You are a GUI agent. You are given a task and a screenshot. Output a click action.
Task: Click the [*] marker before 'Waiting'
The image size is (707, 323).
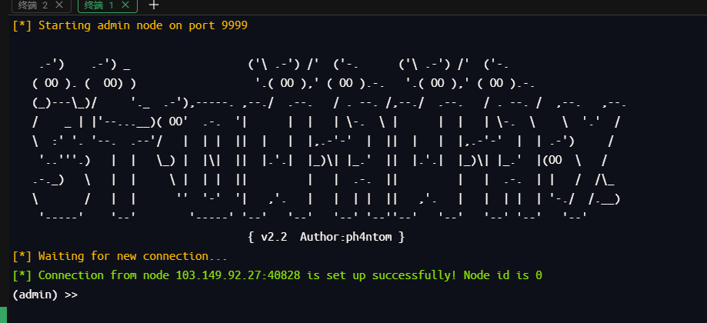point(22,255)
